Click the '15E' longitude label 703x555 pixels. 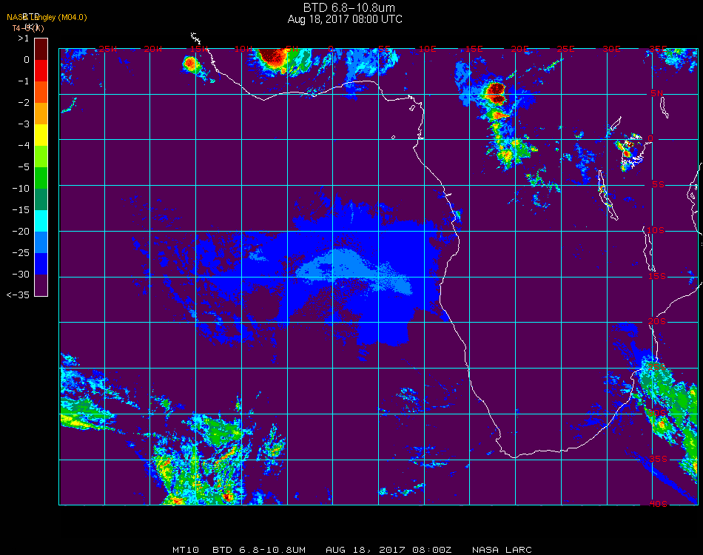474,49
